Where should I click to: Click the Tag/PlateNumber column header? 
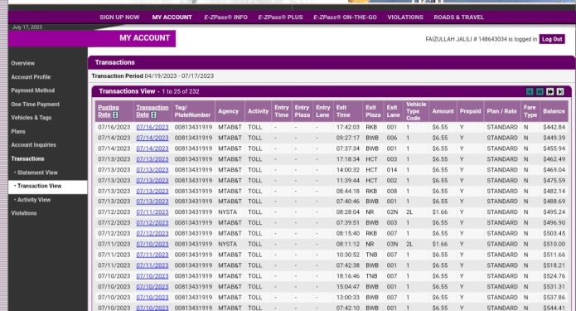[192, 111]
